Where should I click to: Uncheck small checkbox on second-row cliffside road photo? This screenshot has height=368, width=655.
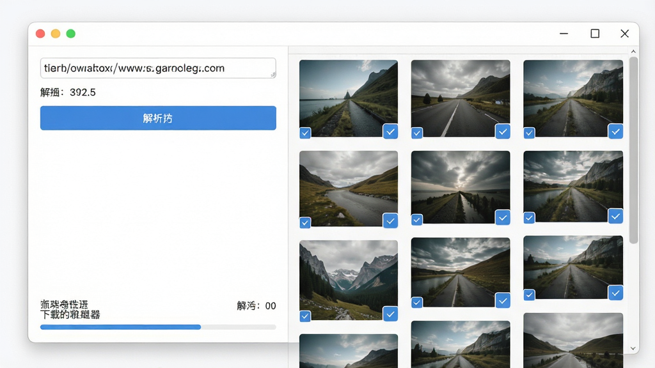(529, 218)
